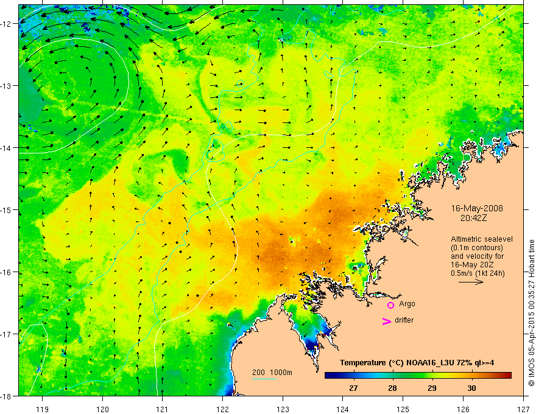Click the longitude label 120
This screenshot has height=414, width=536.
coord(102,409)
